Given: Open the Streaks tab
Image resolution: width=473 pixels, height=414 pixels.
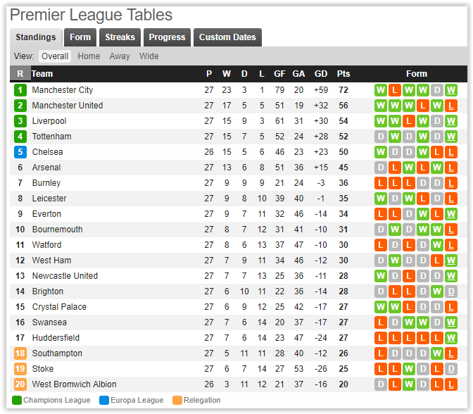Looking at the screenshot, I should tap(120, 37).
